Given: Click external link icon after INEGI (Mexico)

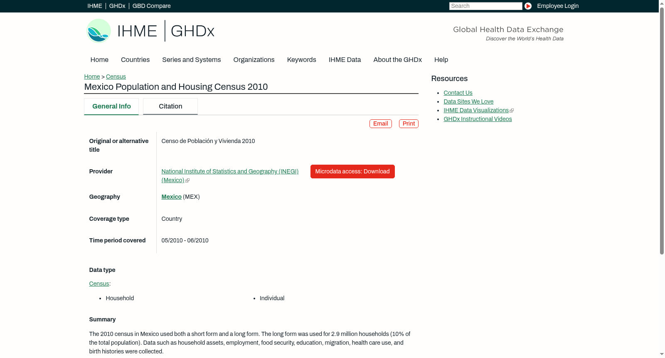Looking at the screenshot, I should pyautogui.click(x=187, y=180).
